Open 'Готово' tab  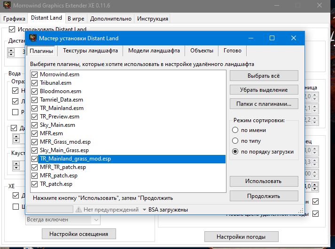(x=233, y=51)
